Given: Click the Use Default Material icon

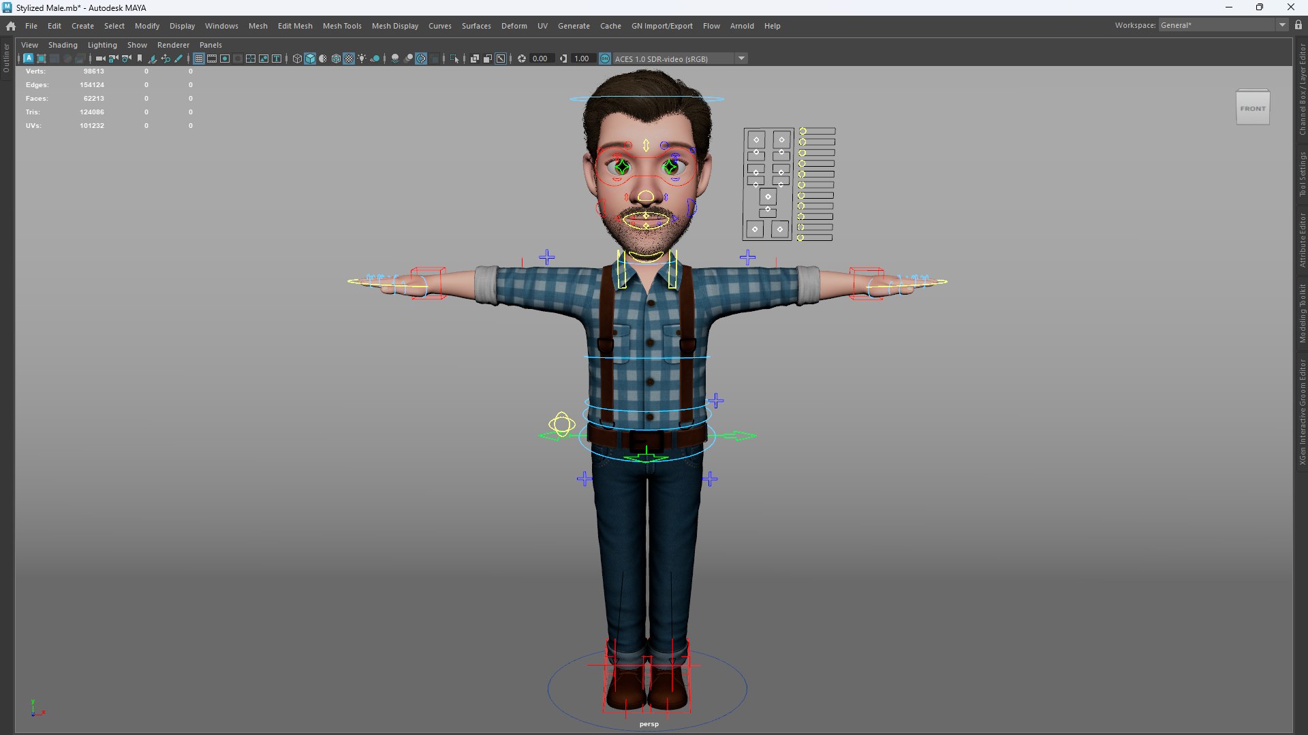Looking at the screenshot, I should click(x=323, y=59).
